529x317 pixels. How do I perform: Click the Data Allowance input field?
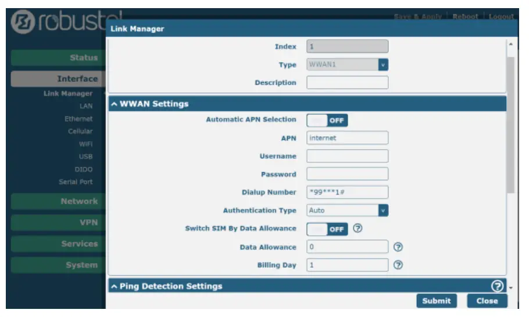[x=347, y=247]
